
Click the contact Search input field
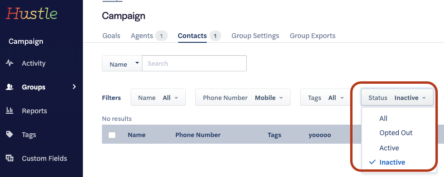point(194,63)
